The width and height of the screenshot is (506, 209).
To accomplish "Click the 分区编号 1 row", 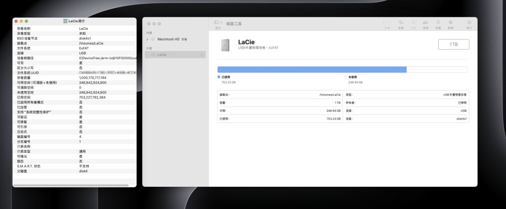I will tap(74, 142).
